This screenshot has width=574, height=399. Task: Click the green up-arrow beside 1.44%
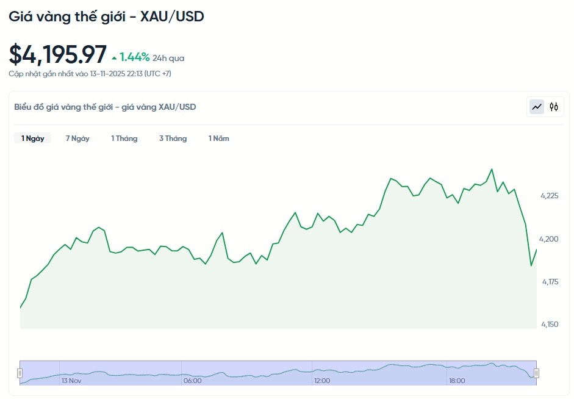[x=114, y=58]
